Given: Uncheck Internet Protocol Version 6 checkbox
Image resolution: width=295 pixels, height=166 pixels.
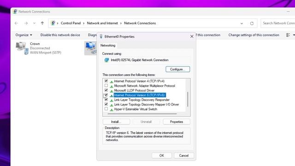Looking at the screenshot, I should [106, 95].
